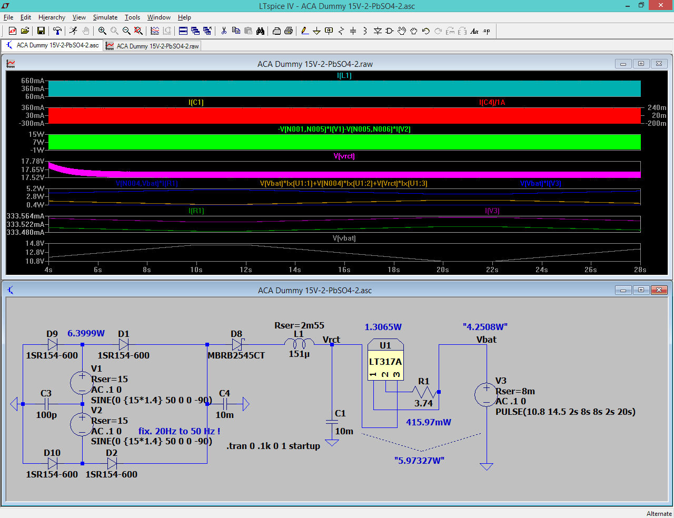Click the Undo arrow icon

click(426, 31)
